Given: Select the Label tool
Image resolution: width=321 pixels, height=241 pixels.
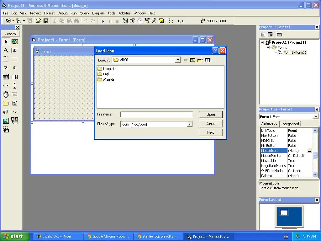Looking at the screenshot, I should point(6,51).
